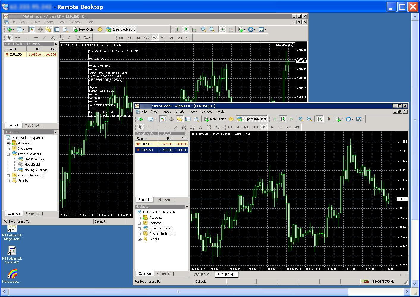Click Remote Desktop horizontal scrollbar thumb

(x=179, y=292)
